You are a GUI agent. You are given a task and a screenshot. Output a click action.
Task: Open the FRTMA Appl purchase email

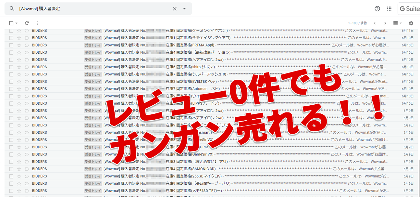tap(211, 45)
